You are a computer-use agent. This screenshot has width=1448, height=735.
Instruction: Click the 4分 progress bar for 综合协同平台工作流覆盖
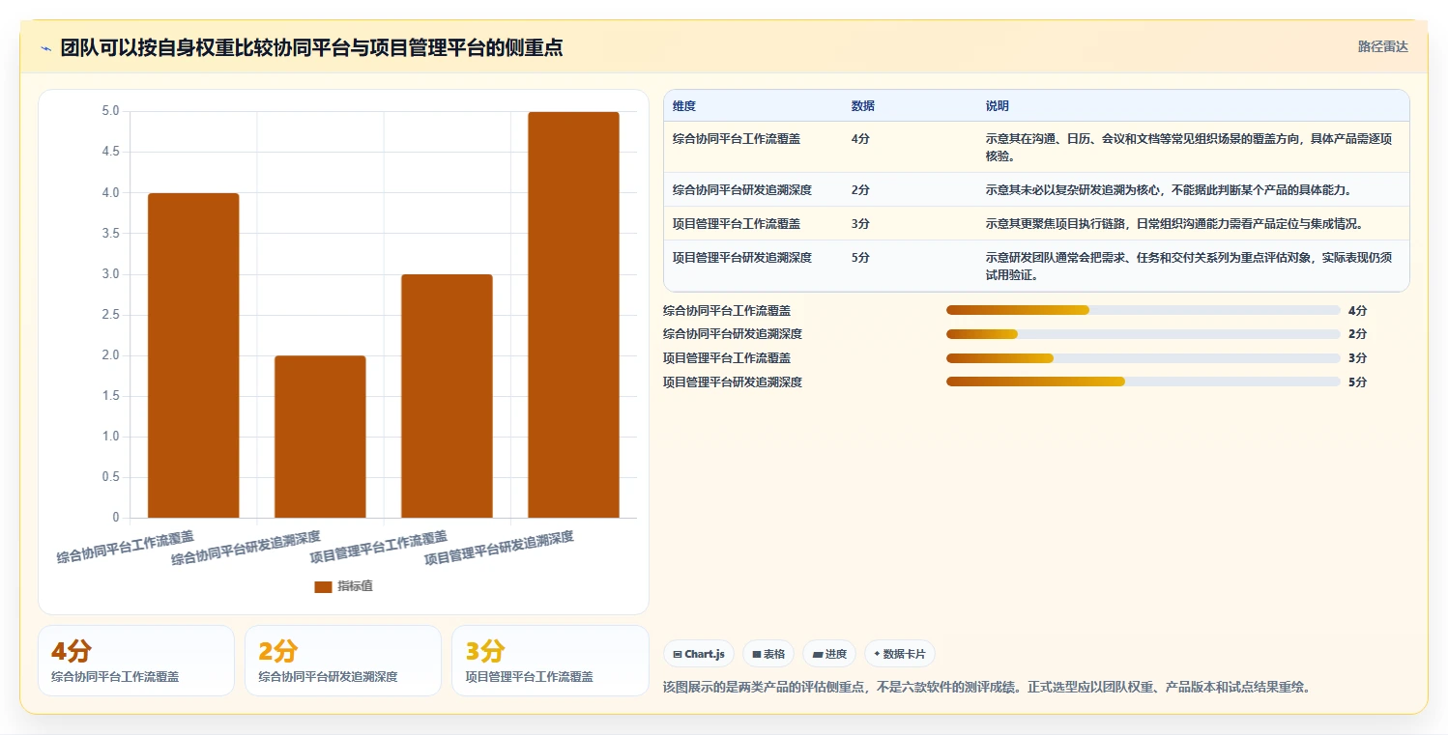point(1144,310)
